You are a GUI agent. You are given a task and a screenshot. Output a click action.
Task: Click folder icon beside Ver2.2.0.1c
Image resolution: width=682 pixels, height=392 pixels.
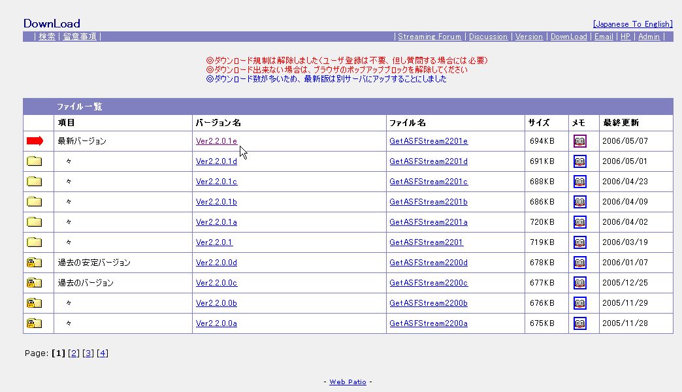tap(34, 182)
